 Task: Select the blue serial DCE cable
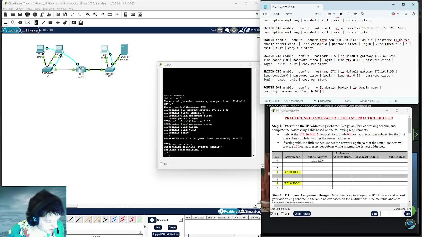point(114,220)
